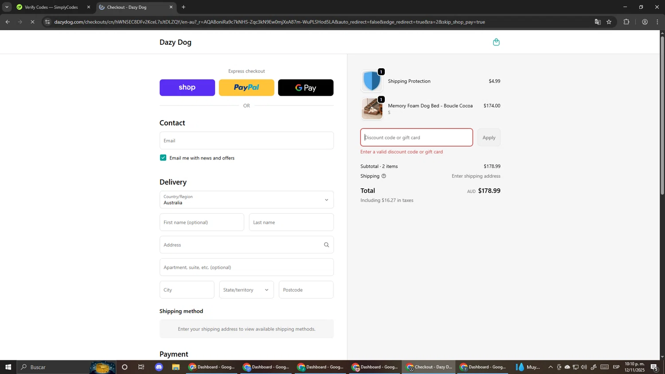This screenshot has height=374, width=665.
Task: Click the Postcode input field
Action: point(306,290)
